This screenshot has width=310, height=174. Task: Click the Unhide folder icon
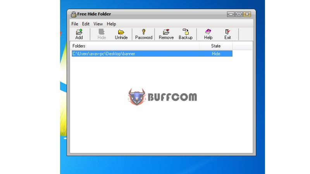121,32
